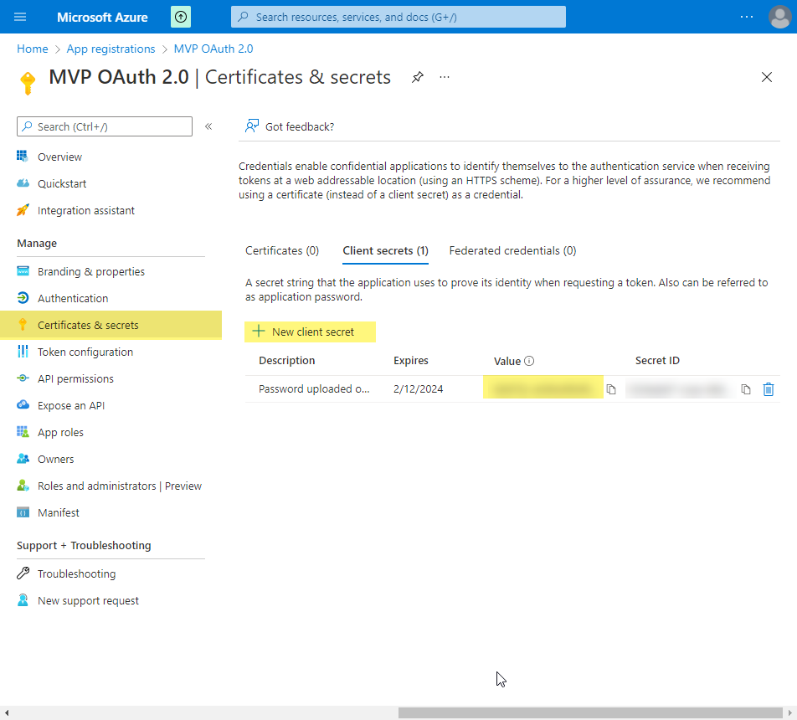Screen dimensions: 797x720
Task: Pin the Certificates & secrets blade
Action: (x=417, y=77)
